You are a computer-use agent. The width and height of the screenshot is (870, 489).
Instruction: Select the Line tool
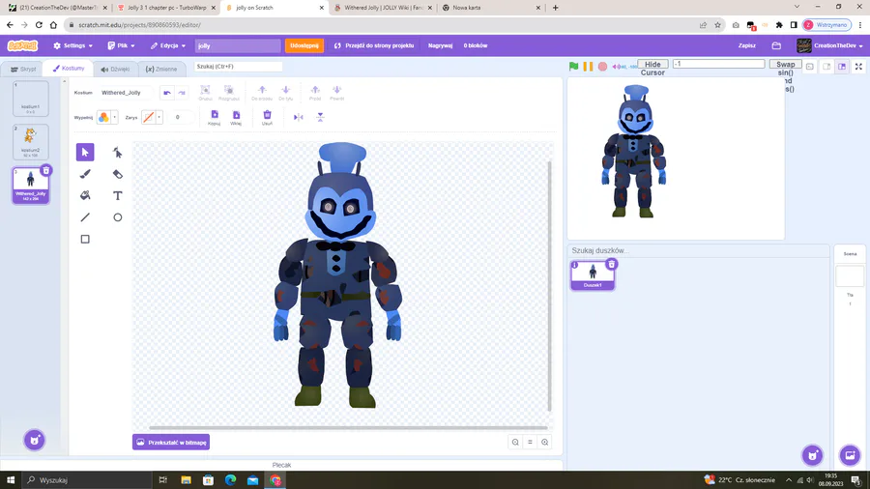(85, 217)
